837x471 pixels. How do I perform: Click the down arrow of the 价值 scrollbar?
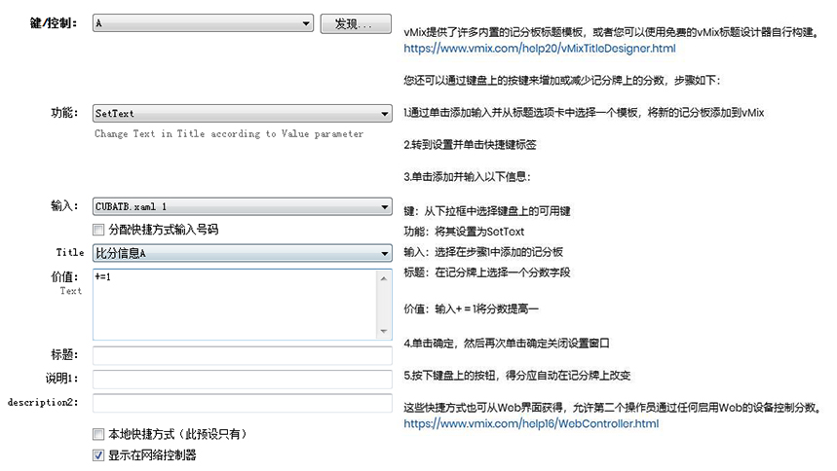(384, 331)
